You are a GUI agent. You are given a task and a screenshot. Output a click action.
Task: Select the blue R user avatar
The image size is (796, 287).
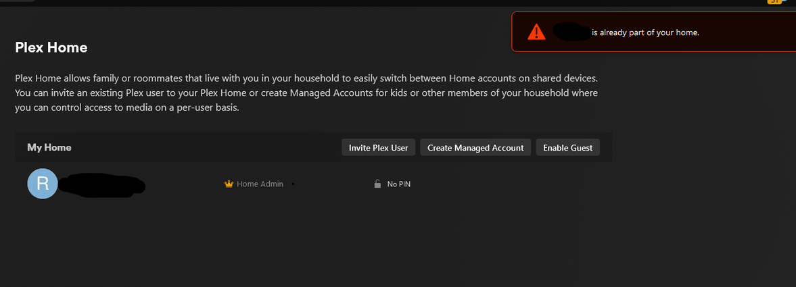[43, 184]
